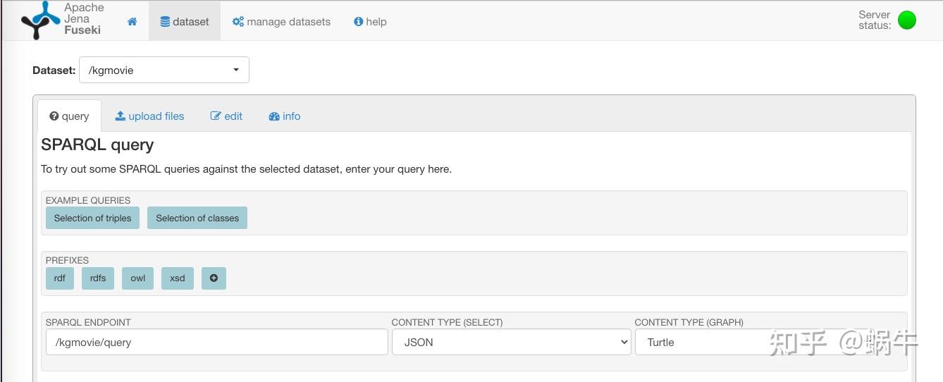This screenshot has height=382, width=943.
Task: Click the SPARQL endpoint input field
Action: [216, 342]
